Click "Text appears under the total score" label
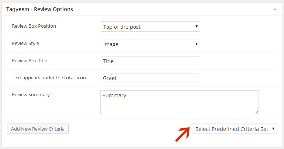Viewport: 284px width, 149px height. pyautogui.click(x=49, y=78)
